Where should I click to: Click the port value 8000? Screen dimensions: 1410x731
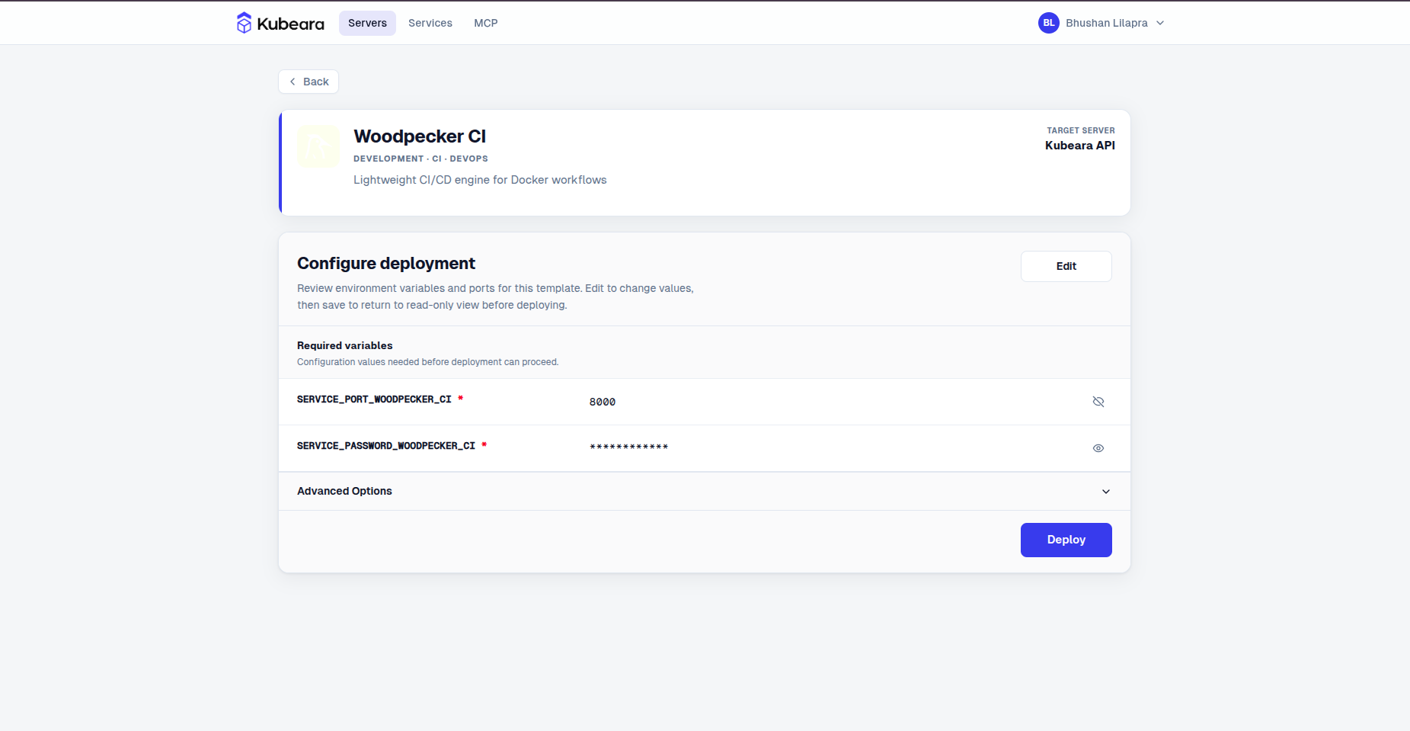point(603,402)
